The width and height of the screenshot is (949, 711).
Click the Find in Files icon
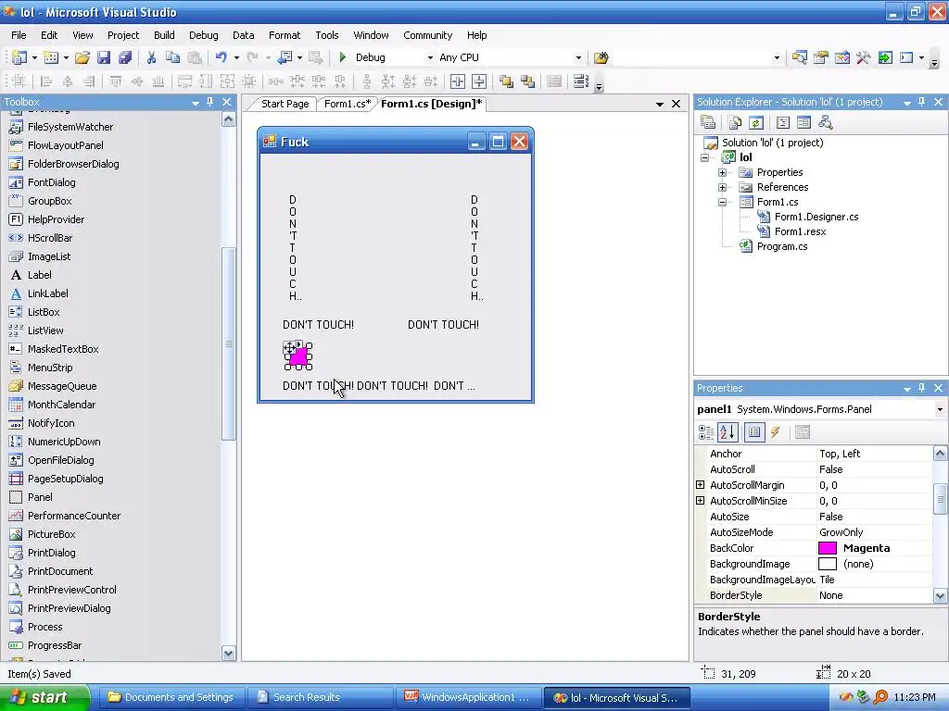tap(601, 57)
